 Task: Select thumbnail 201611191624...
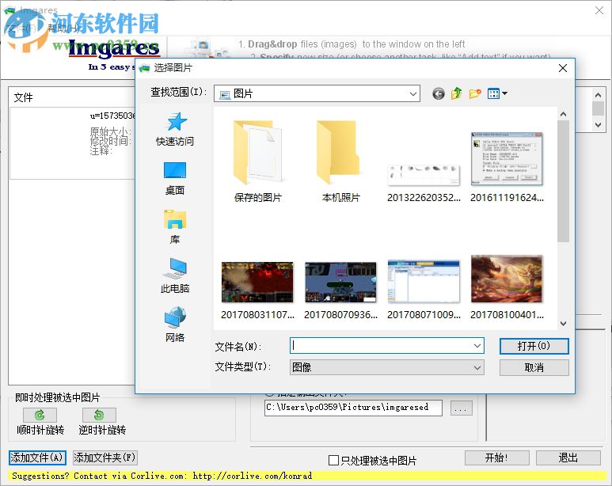coord(507,168)
